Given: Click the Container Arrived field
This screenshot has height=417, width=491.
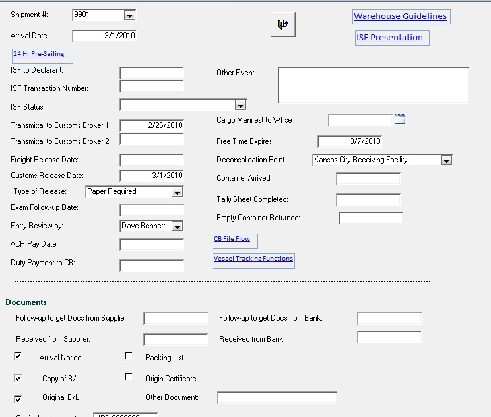Looking at the screenshot, I should 368,178.
